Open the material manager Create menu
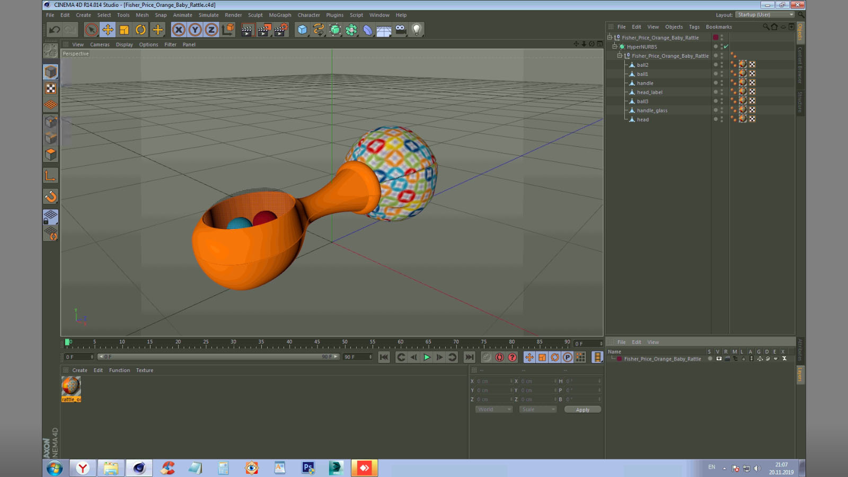 point(79,370)
